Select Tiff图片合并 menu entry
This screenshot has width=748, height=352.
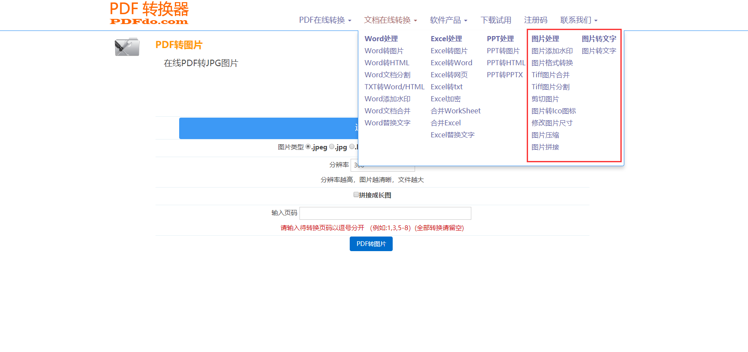[x=550, y=75]
